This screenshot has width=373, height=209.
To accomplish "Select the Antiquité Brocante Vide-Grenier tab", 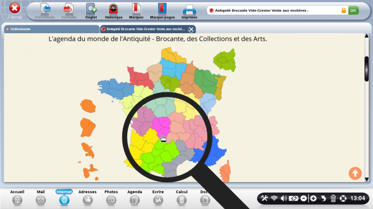I will (x=145, y=29).
